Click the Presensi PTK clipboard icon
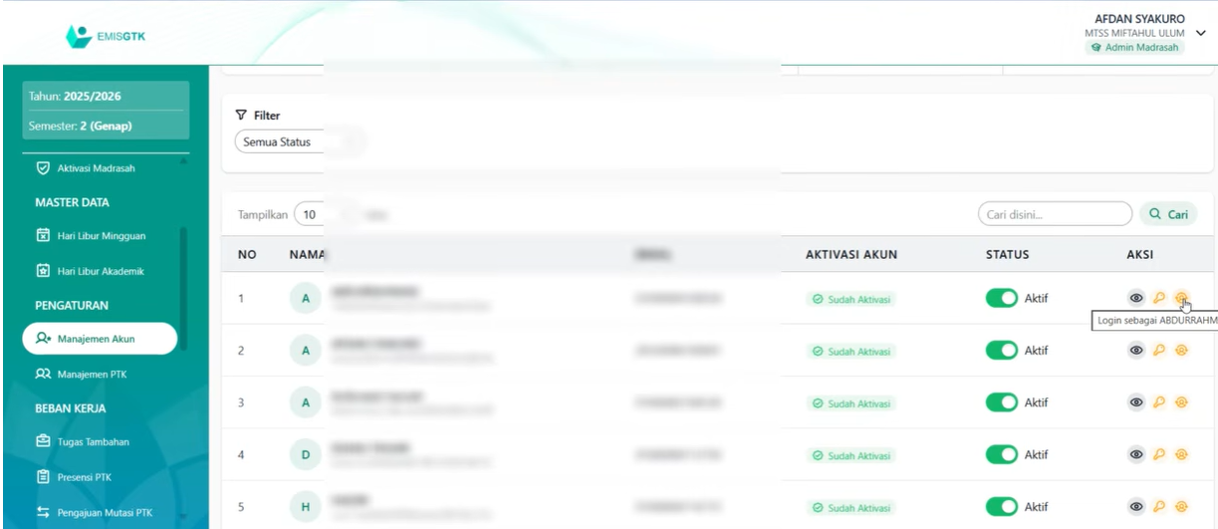This screenshot has width=1218, height=529. 42,476
